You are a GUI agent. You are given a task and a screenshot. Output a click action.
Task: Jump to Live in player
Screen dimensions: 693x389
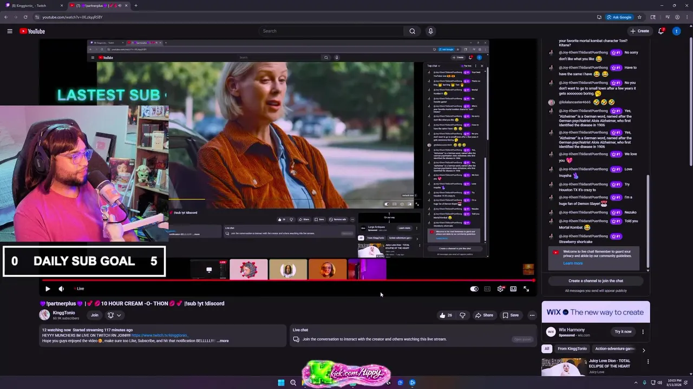tap(79, 289)
